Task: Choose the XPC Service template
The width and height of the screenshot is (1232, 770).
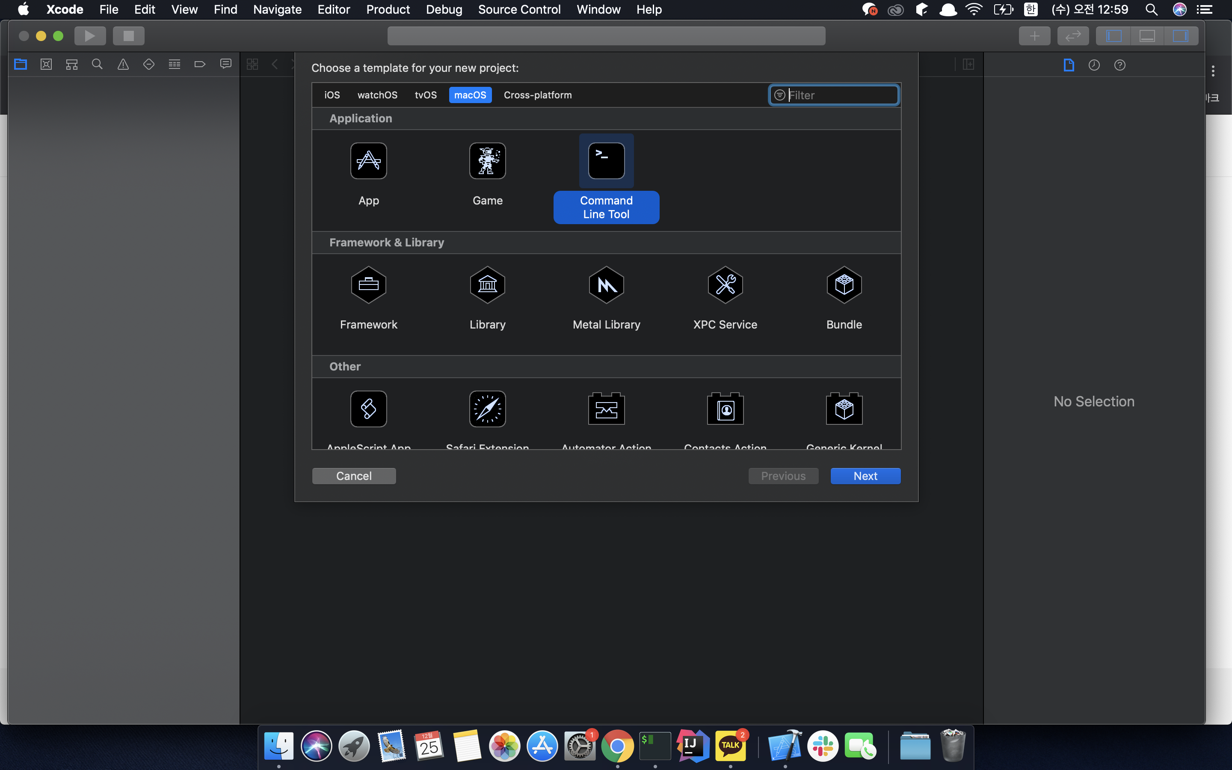Action: coord(725,284)
